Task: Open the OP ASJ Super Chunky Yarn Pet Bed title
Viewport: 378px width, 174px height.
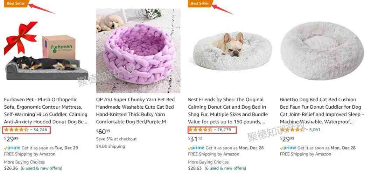Action: coord(135,111)
